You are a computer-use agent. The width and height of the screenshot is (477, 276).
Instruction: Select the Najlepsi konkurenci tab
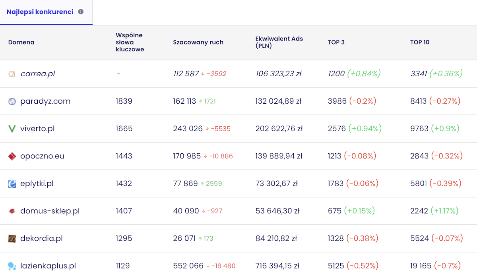pyautogui.click(x=46, y=12)
